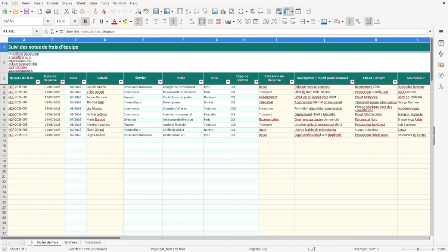Viewport: 448px width, 252px height.
Task: Click the Insert Hyperlink icon
Action: tap(252, 12)
